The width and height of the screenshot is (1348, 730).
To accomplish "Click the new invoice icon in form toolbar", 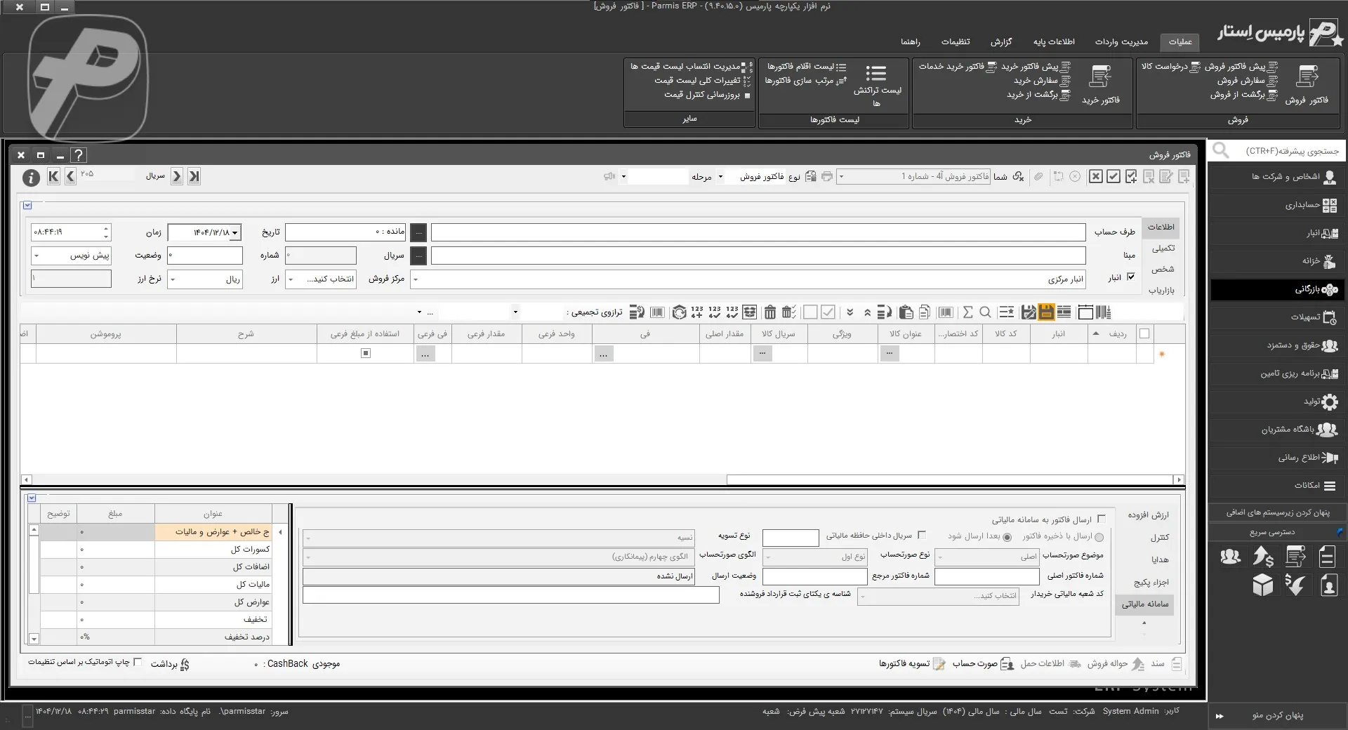I will click(x=1184, y=177).
